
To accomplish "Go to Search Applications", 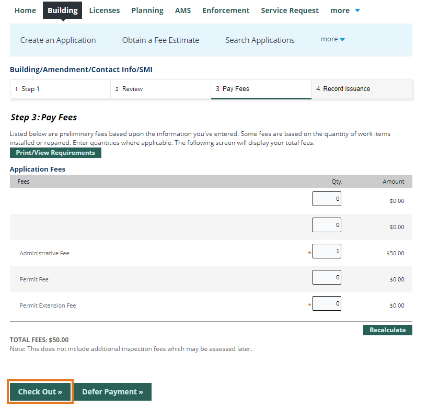I will pos(260,40).
